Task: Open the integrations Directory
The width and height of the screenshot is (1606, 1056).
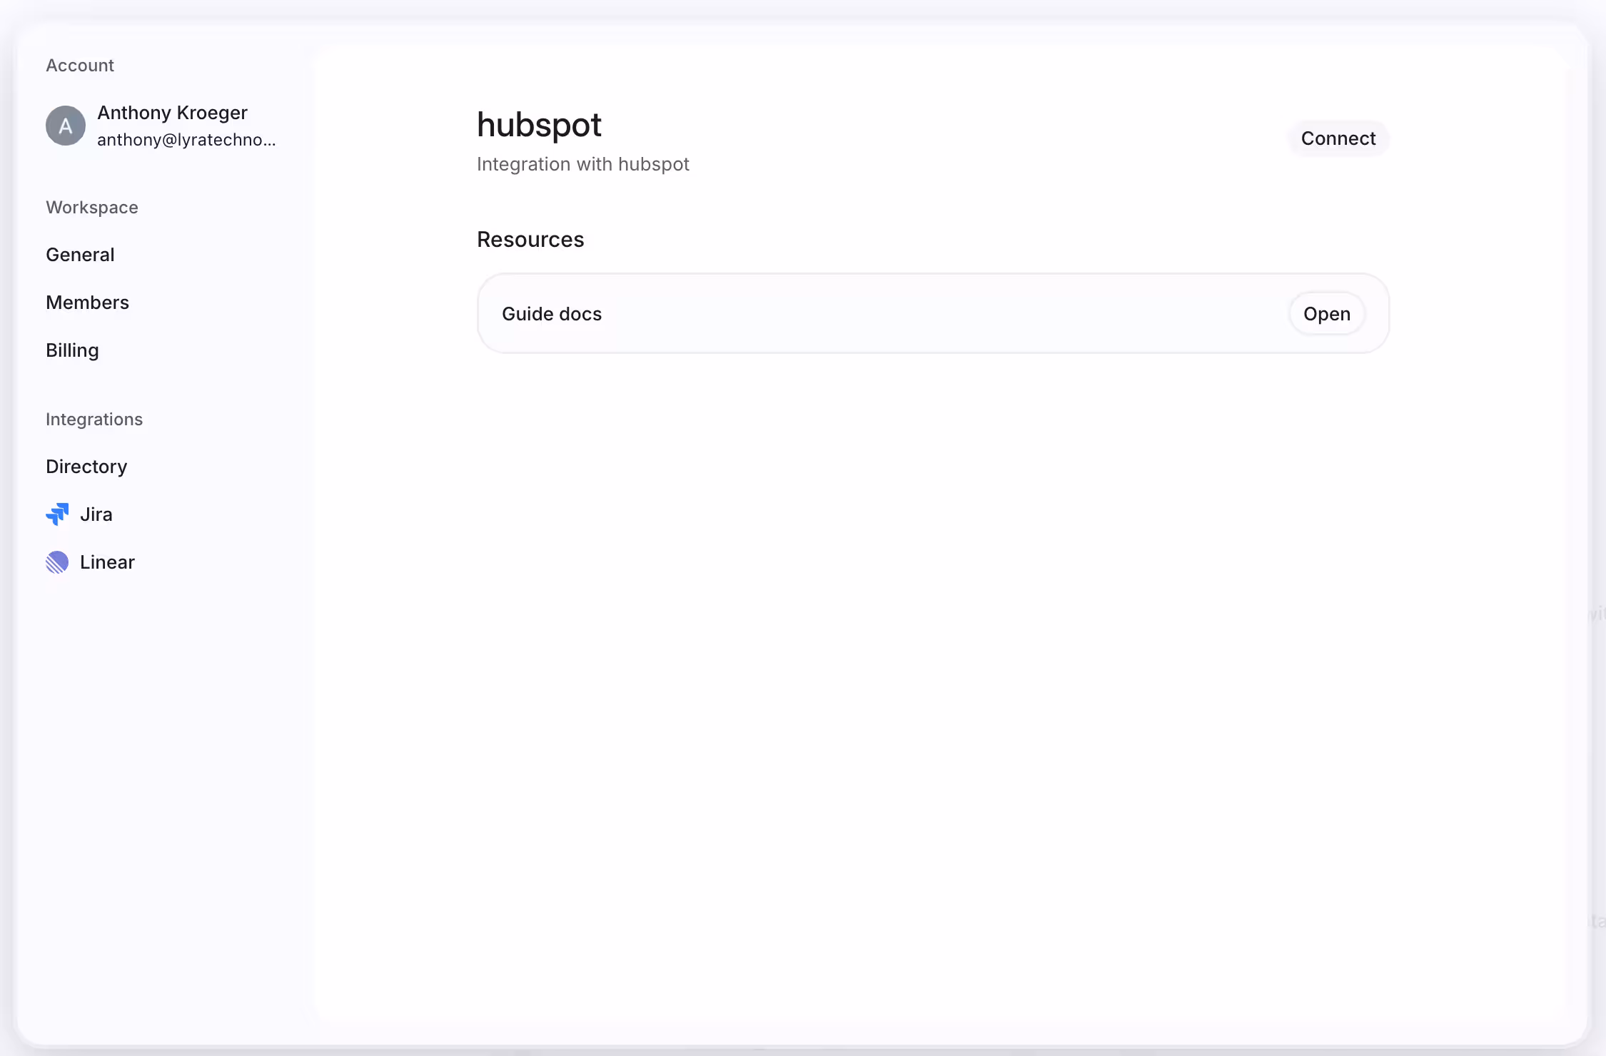Action: click(x=86, y=467)
